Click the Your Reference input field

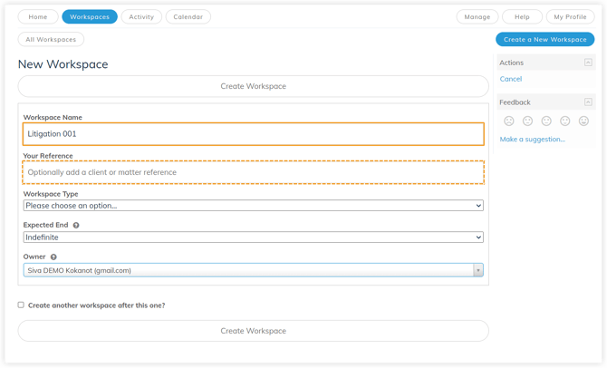[253, 172]
